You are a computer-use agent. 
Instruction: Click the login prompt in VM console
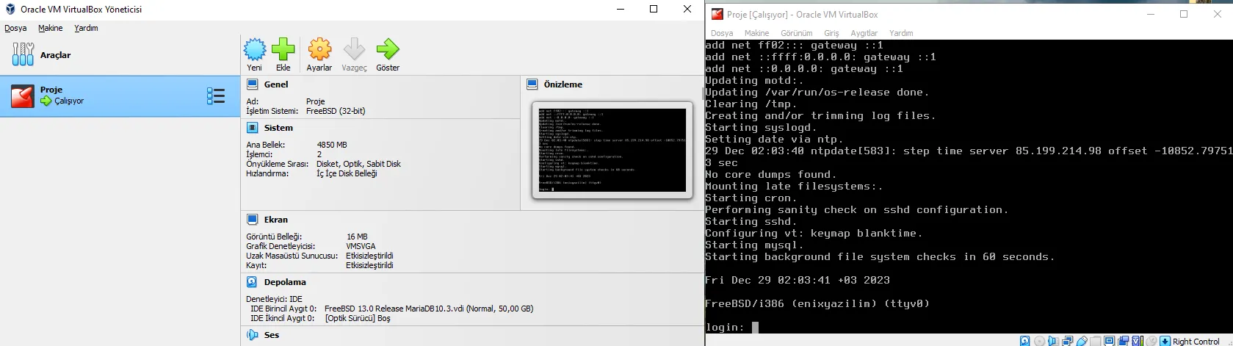[725, 328]
